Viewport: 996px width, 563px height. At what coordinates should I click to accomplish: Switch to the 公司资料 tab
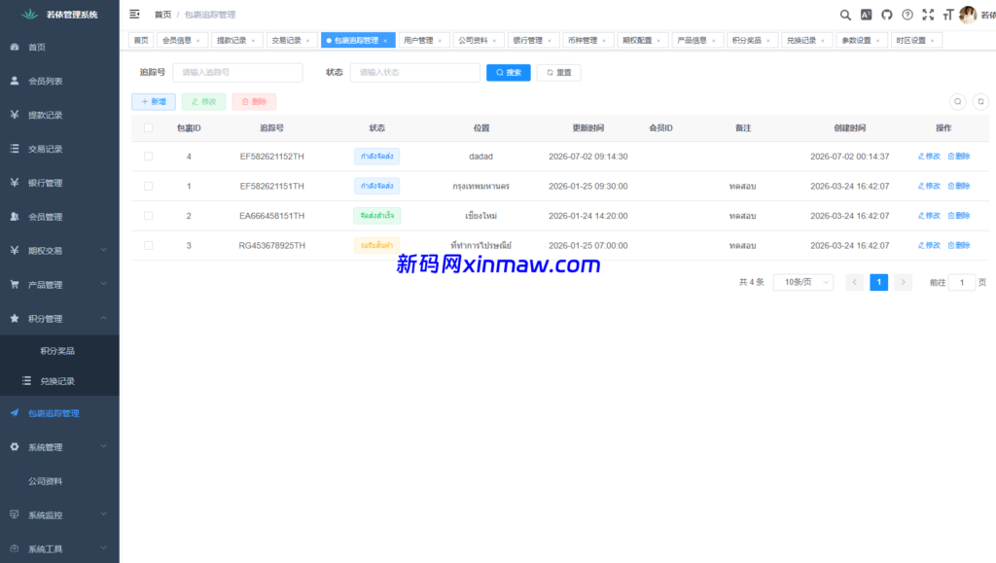[473, 40]
